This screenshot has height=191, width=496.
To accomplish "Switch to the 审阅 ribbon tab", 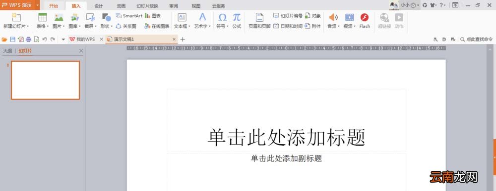I will click(x=173, y=6).
